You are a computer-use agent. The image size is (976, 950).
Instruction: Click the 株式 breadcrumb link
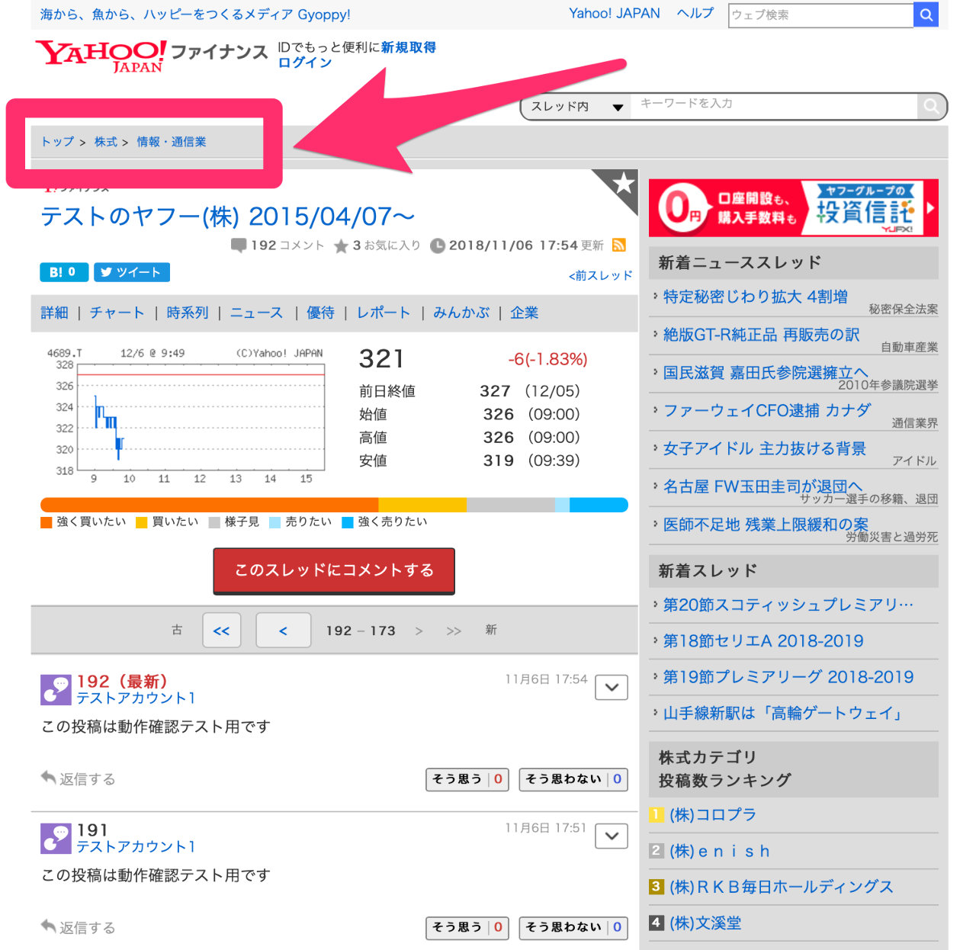pyautogui.click(x=106, y=142)
